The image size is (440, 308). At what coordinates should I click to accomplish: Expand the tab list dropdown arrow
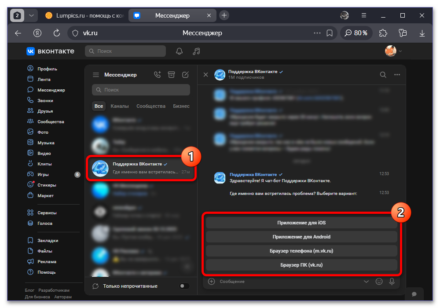pyautogui.click(x=31, y=15)
